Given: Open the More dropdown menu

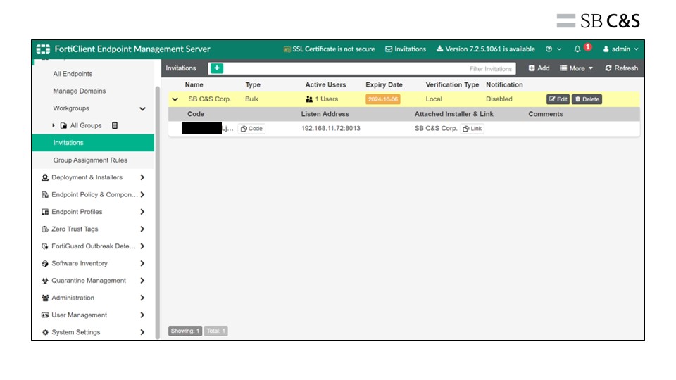Looking at the screenshot, I should coord(577,68).
